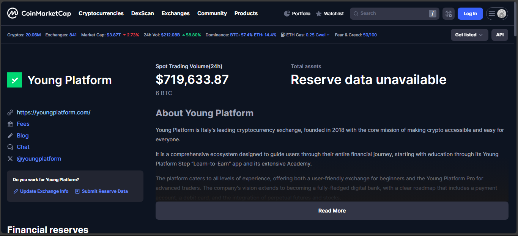This screenshot has height=236, width=518.
Task: Click the Submit Reserve Data document icon
Action: pos(77,191)
